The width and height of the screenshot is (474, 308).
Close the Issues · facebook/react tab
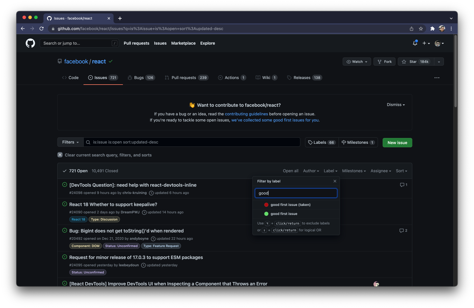point(109,18)
